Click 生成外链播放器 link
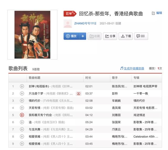This screenshot has height=150, width=168. [x=134, y=68]
